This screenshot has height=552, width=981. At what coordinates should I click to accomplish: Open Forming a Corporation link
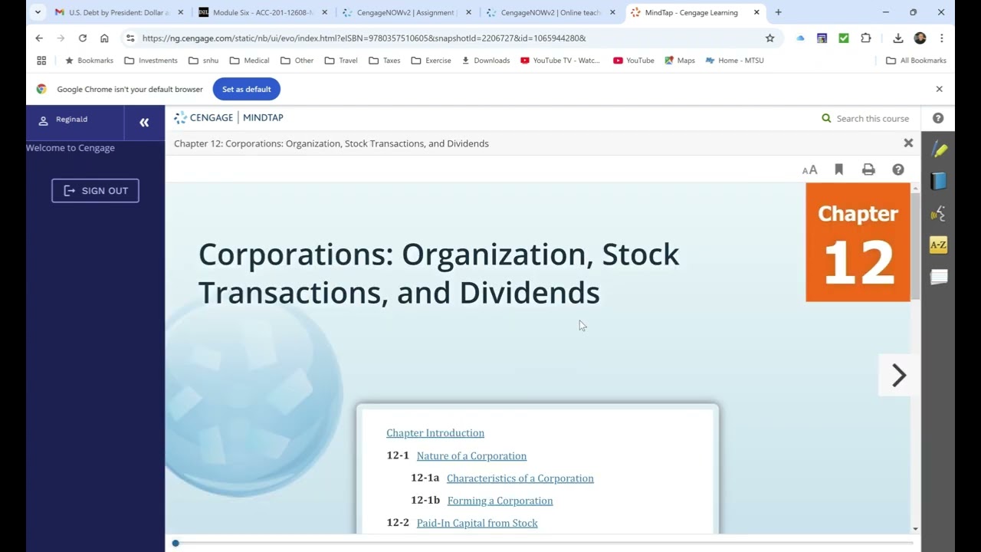pos(500,501)
